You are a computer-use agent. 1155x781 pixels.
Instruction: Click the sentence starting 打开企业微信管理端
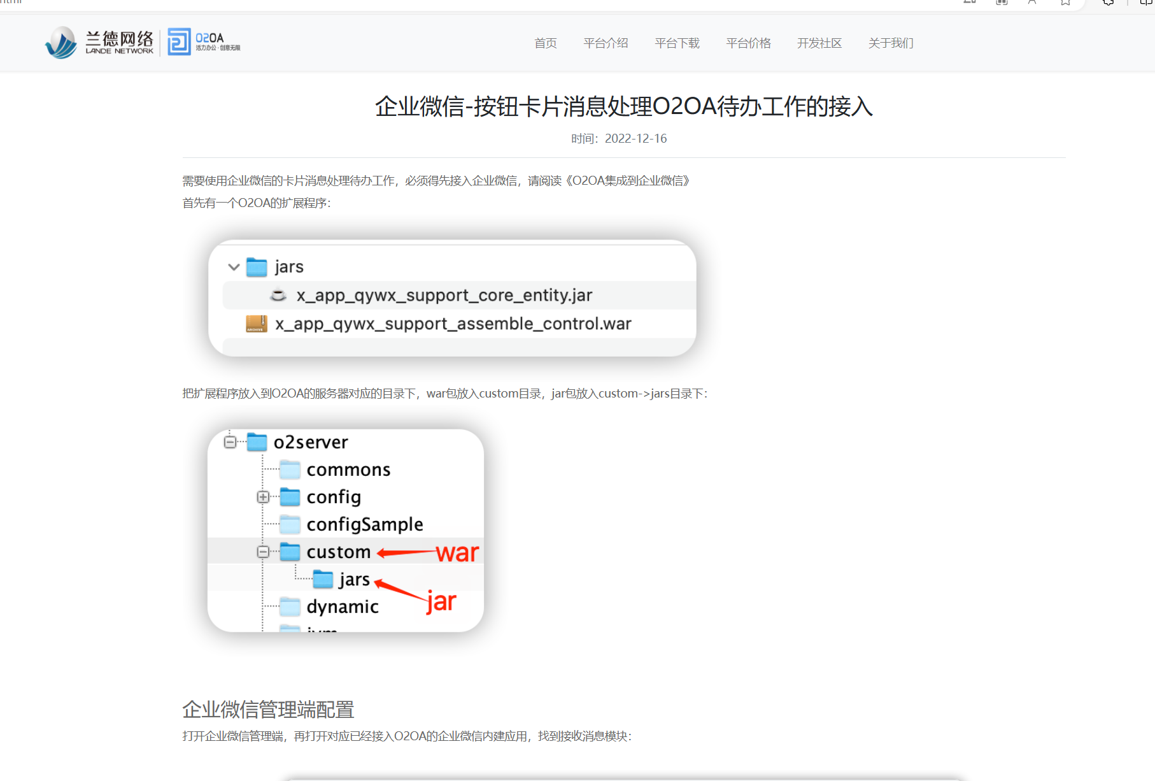click(x=407, y=736)
